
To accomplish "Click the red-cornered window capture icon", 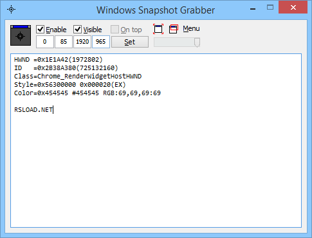I will click(158, 29).
